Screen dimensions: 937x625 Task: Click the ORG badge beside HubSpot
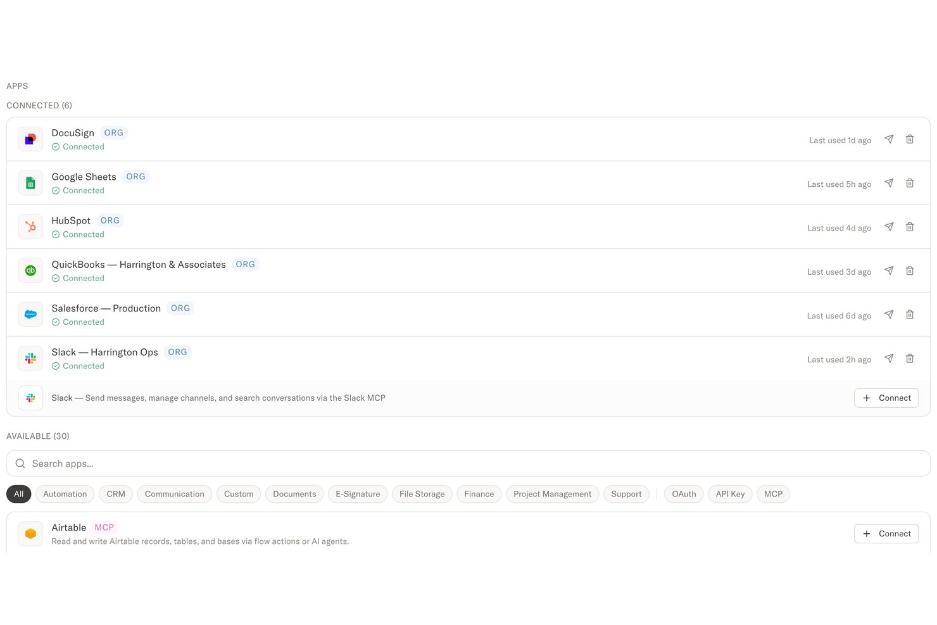coord(110,220)
